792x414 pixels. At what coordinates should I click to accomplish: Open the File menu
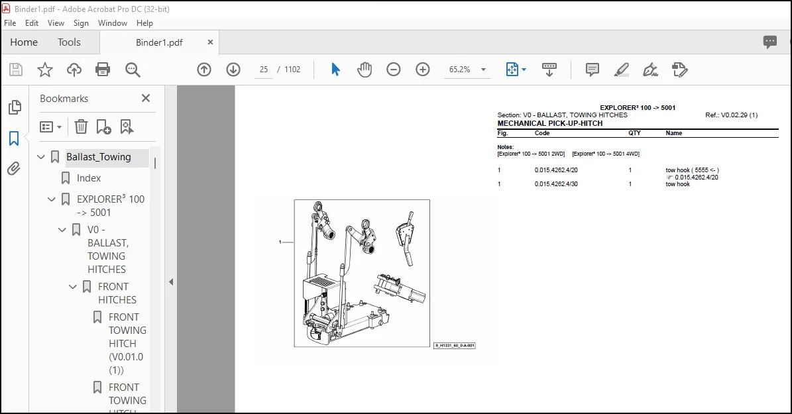coord(10,23)
